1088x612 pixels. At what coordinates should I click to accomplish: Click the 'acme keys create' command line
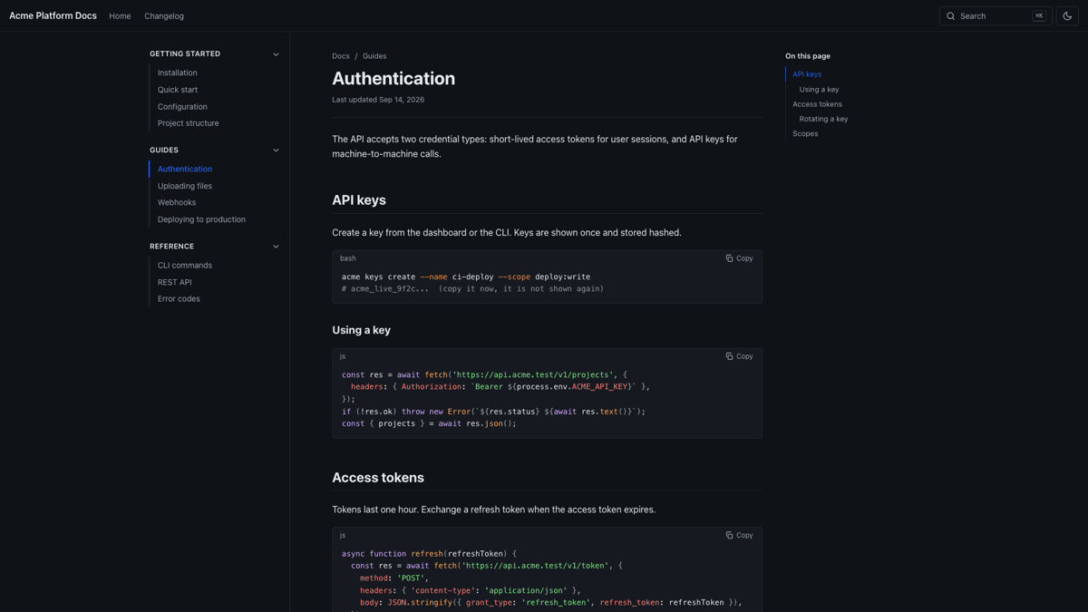(x=466, y=277)
